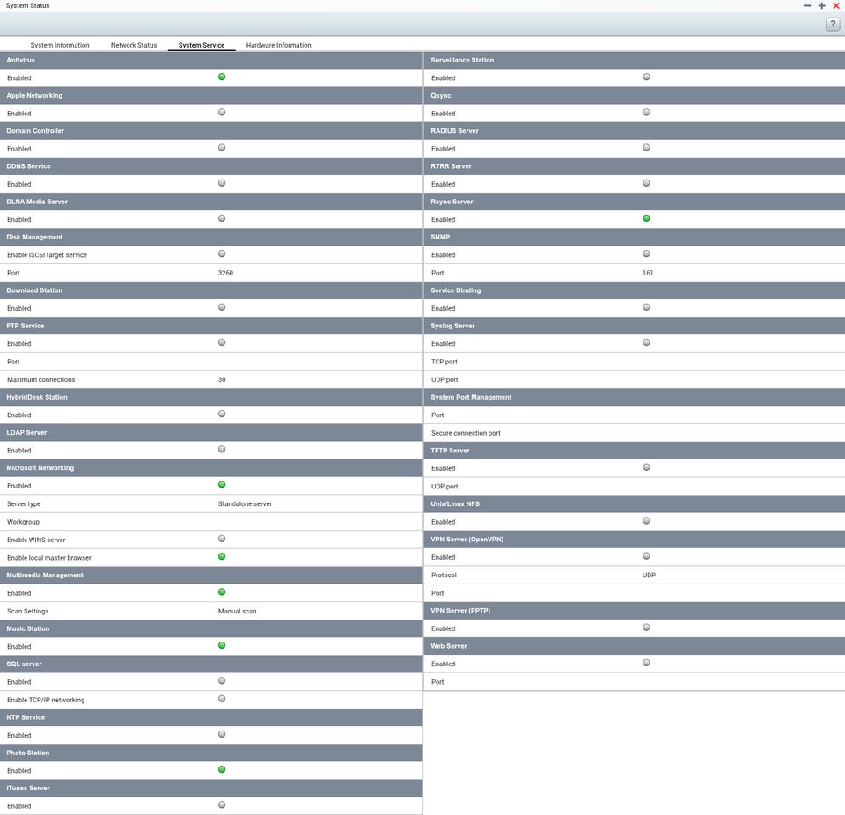Image resolution: width=845 pixels, height=815 pixels.
Task: Click the Enable WINS server status indicator
Action: (222, 539)
